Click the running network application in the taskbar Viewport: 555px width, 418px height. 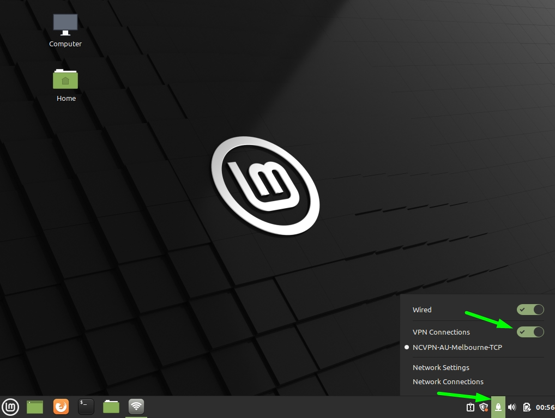point(136,407)
